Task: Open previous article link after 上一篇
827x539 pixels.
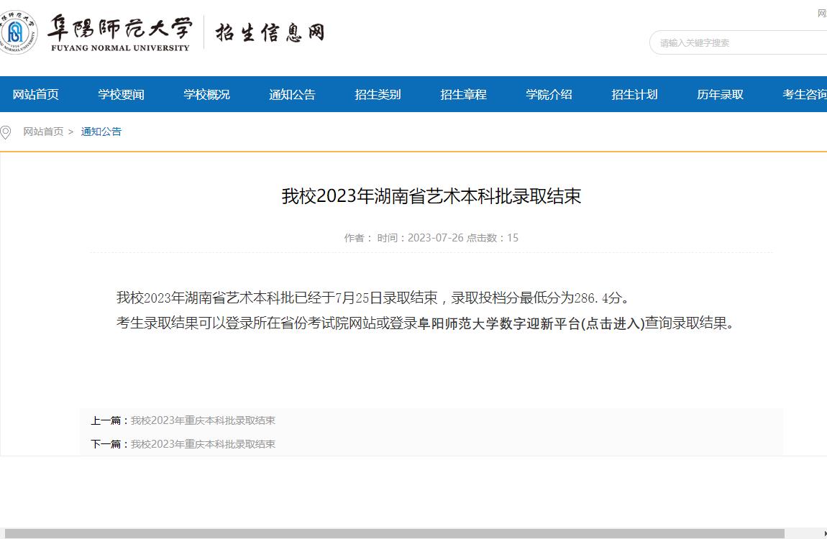Action: [x=203, y=420]
